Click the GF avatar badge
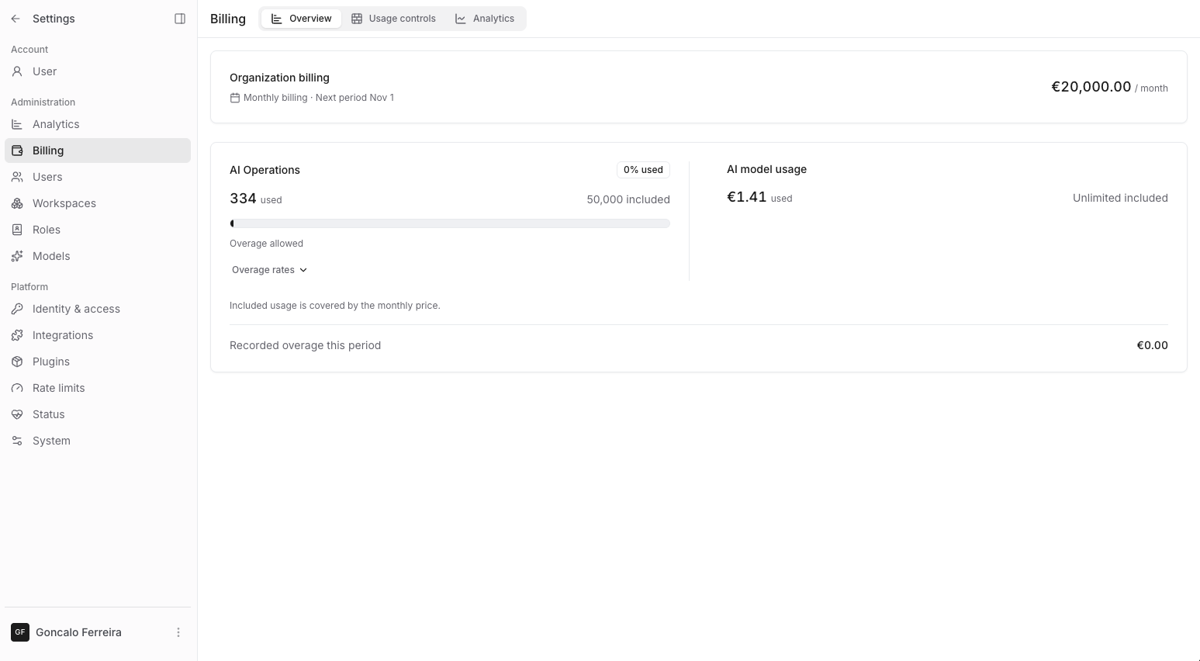The height and width of the screenshot is (661, 1200). tap(20, 632)
